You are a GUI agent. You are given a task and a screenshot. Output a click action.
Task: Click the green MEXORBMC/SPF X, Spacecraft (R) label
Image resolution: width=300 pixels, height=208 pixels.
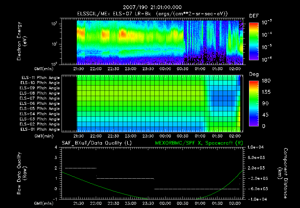[199, 143]
